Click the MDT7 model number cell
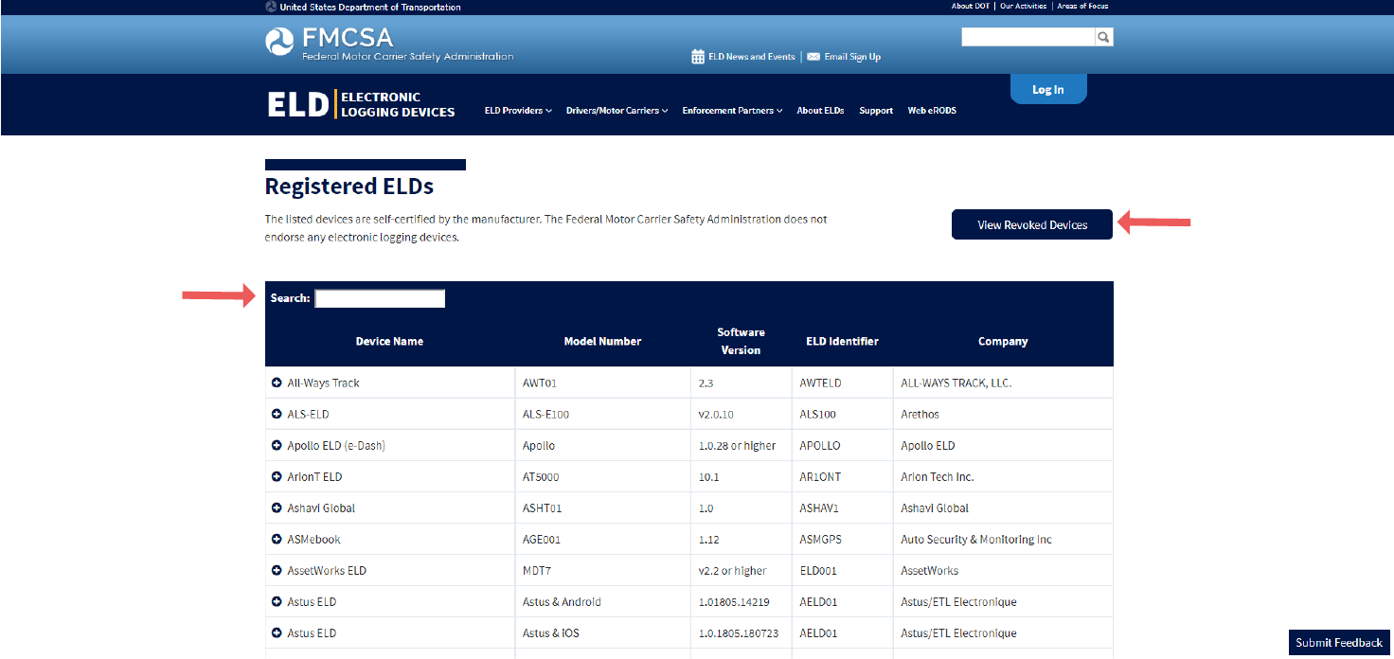The height and width of the screenshot is (659, 1394). [x=602, y=570]
